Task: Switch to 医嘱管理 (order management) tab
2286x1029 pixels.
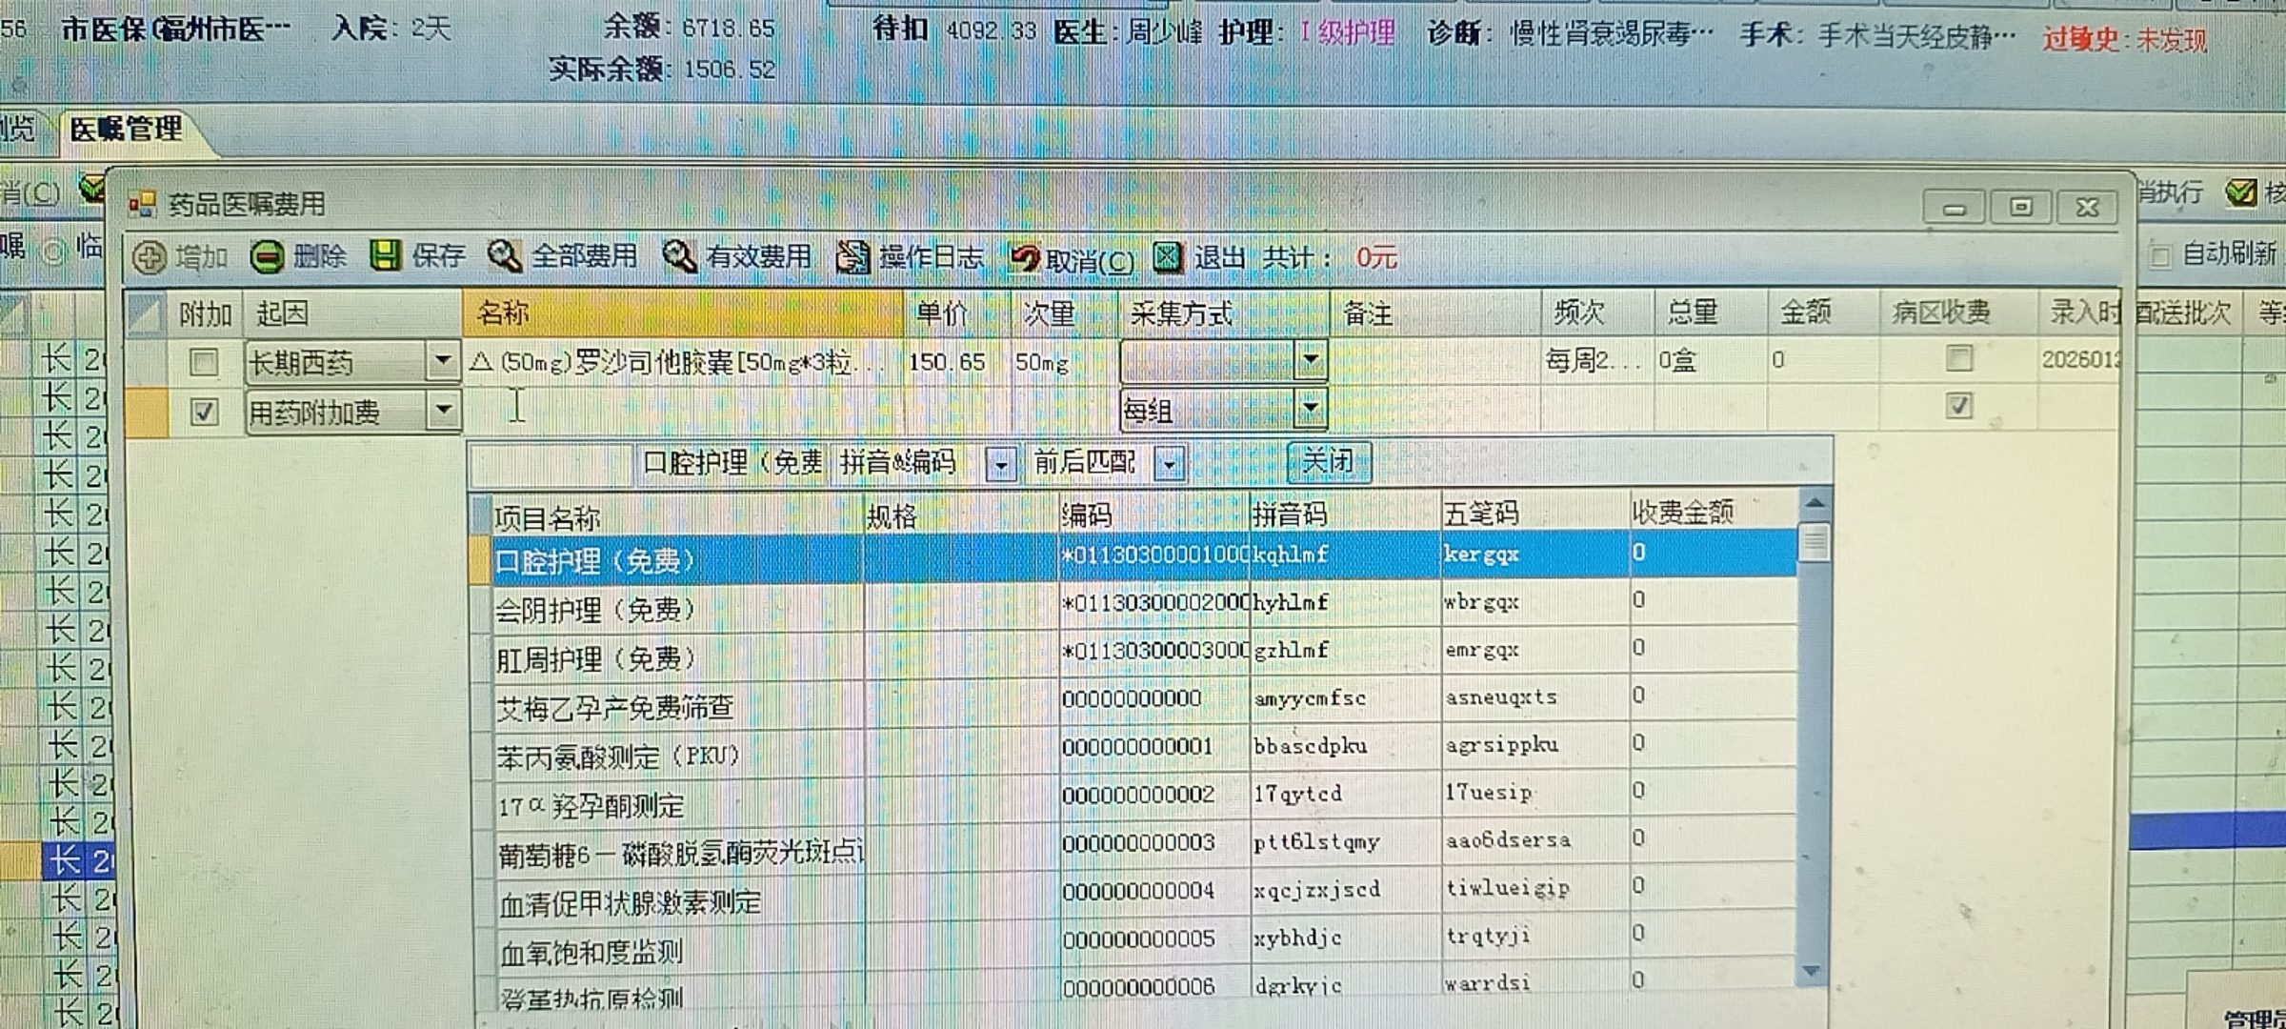Action: coord(126,130)
